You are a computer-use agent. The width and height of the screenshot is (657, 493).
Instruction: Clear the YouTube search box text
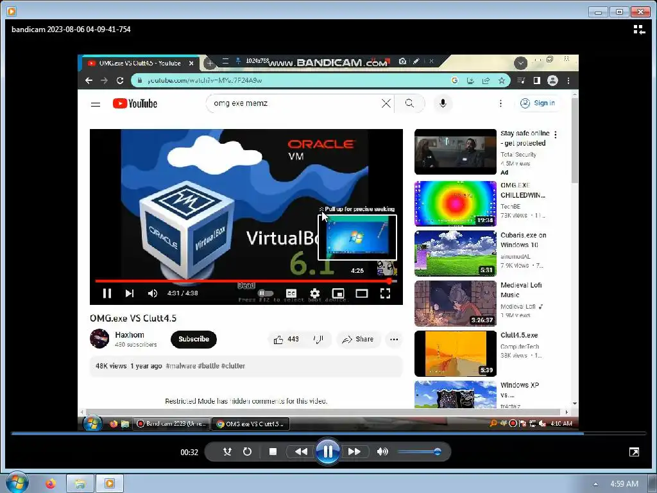386,103
